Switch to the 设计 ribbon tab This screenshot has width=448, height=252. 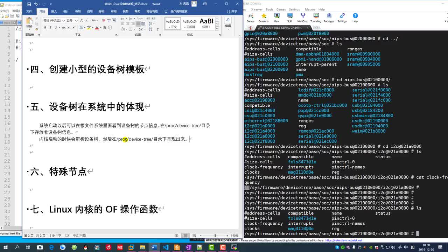(66, 11)
